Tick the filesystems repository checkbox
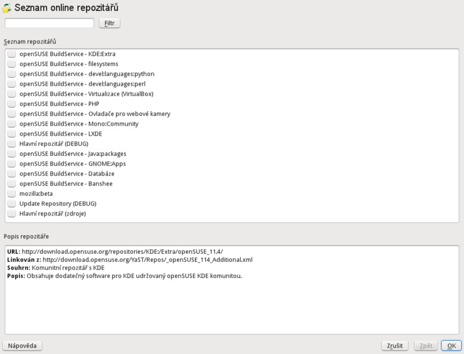The height and width of the screenshot is (354, 464). [12, 64]
